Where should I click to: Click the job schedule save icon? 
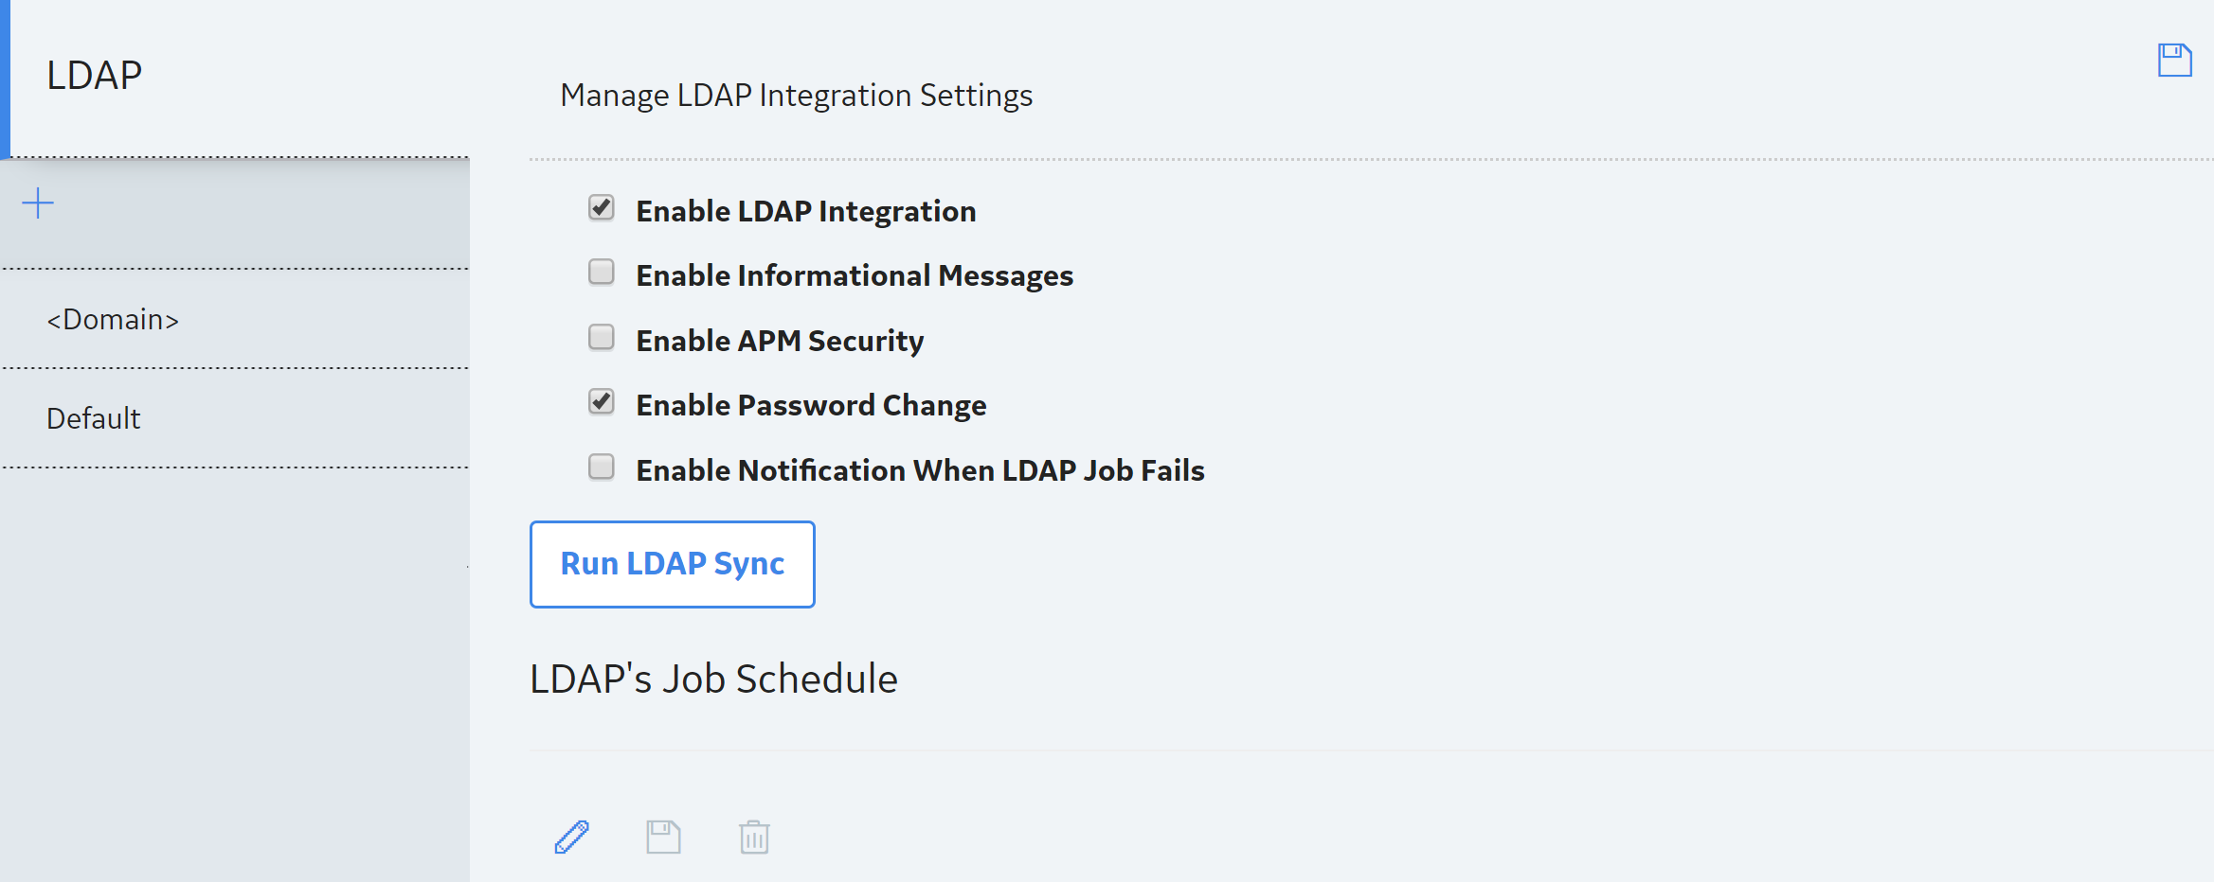(x=663, y=837)
